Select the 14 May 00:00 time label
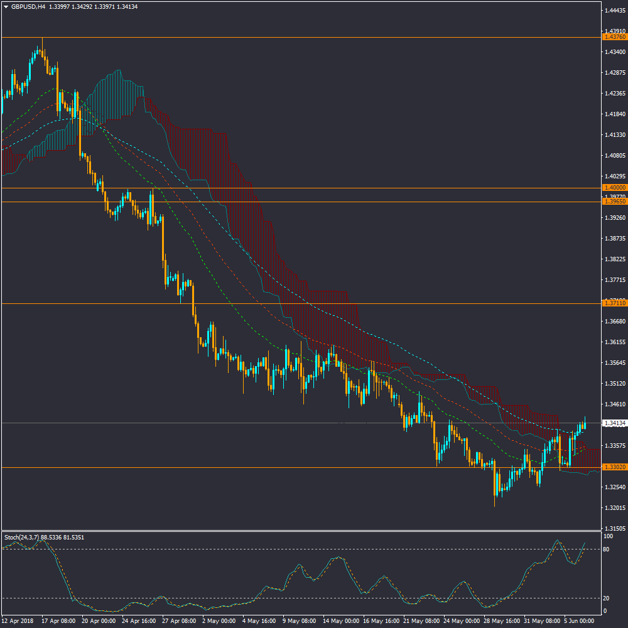This screenshot has width=628, height=628. (x=341, y=620)
